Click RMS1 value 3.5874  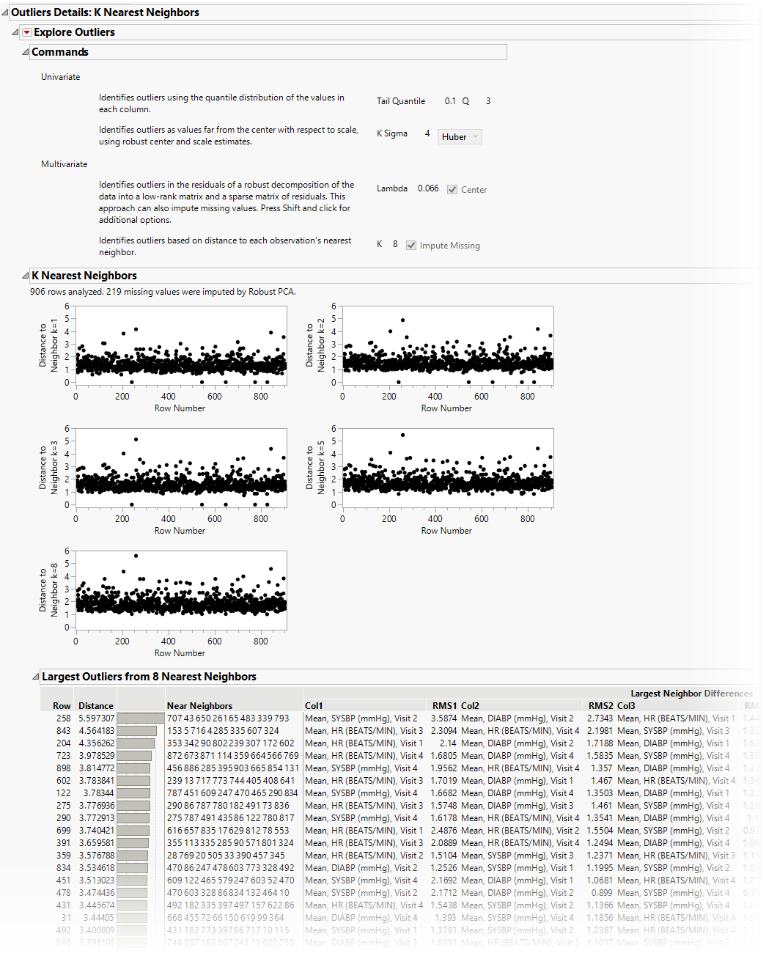pos(443,718)
